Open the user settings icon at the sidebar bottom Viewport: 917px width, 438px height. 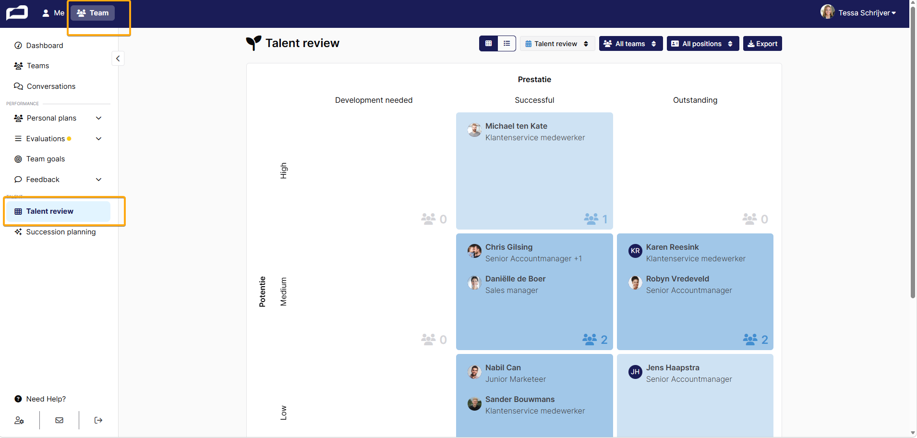(x=19, y=420)
